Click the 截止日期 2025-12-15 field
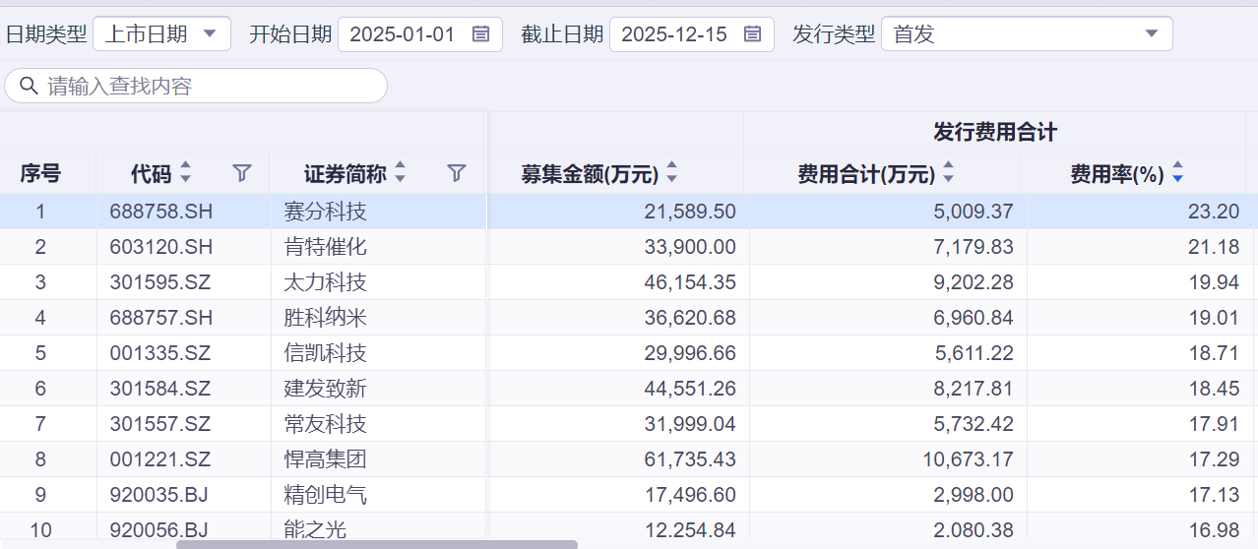The height and width of the screenshot is (549, 1258). 692,33
